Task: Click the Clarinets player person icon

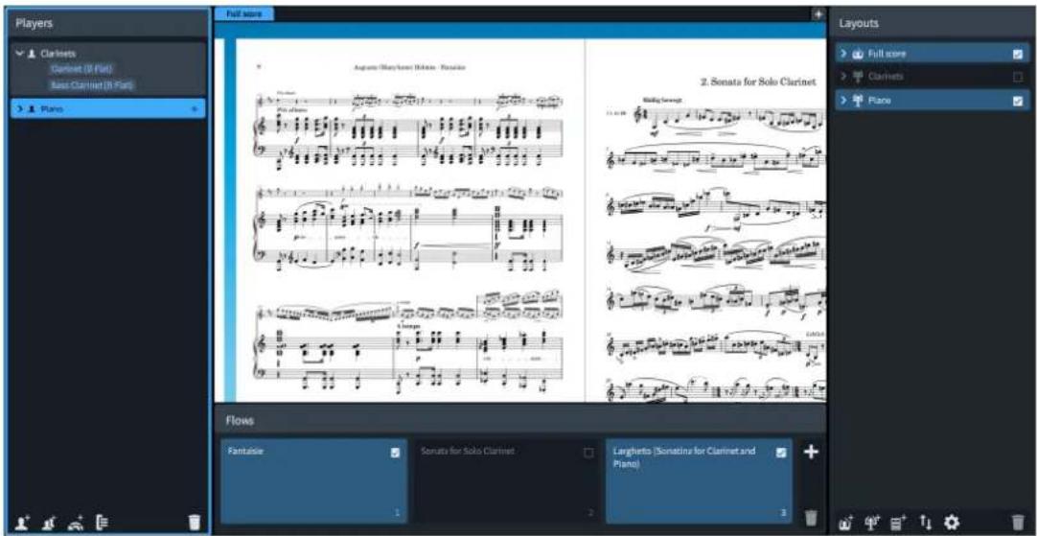Action: tap(31, 54)
